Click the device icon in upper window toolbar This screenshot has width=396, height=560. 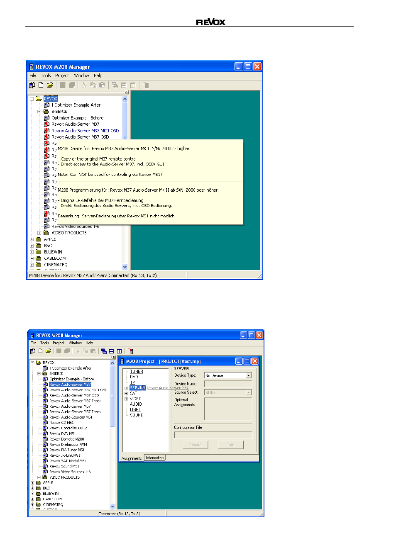click(32, 85)
